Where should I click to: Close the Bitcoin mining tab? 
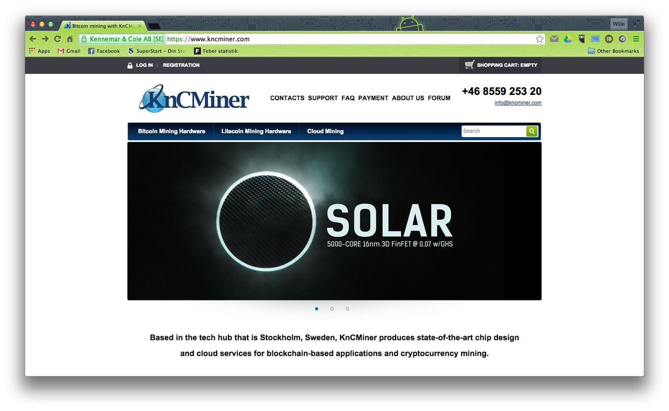click(140, 26)
